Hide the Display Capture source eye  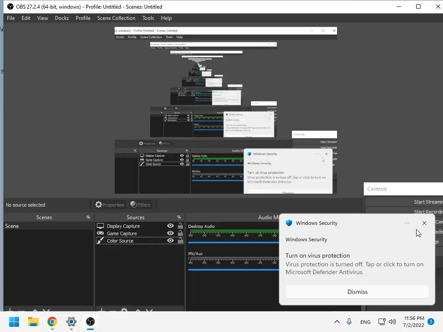coord(170,226)
